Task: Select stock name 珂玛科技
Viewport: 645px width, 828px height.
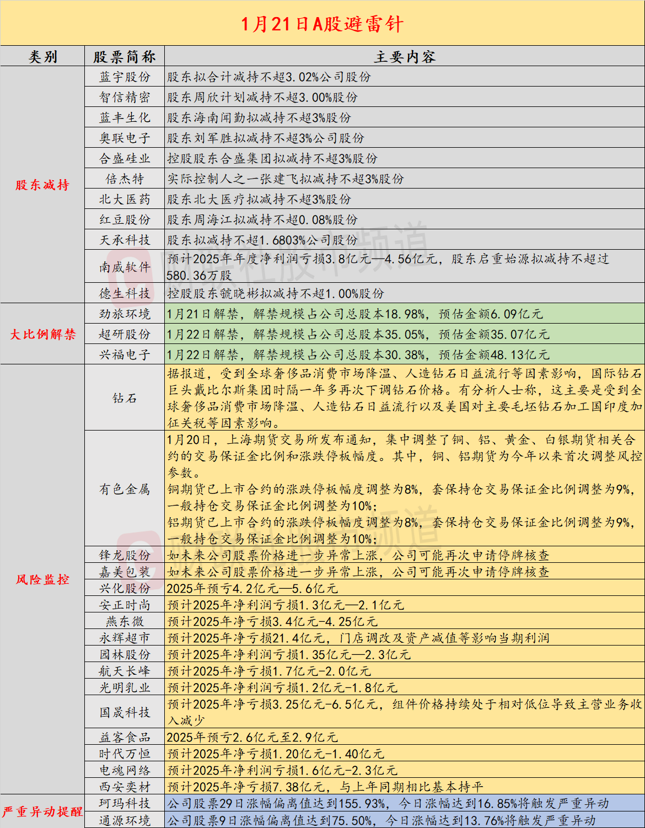Action: [x=125, y=803]
